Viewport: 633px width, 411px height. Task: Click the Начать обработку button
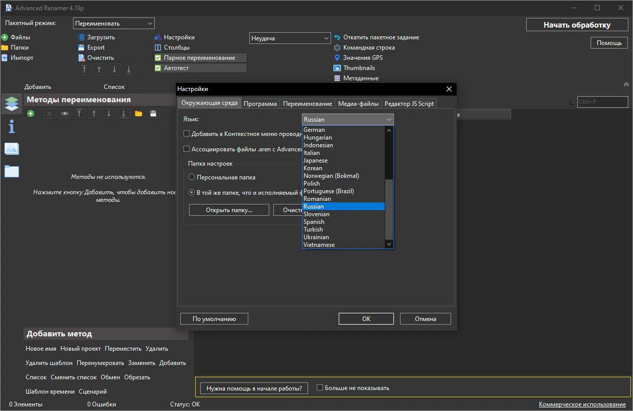(x=577, y=25)
